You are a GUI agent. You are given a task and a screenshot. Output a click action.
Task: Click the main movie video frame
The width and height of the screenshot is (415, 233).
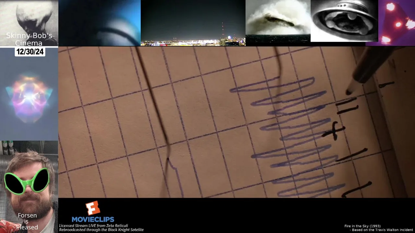[x=237, y=122]
